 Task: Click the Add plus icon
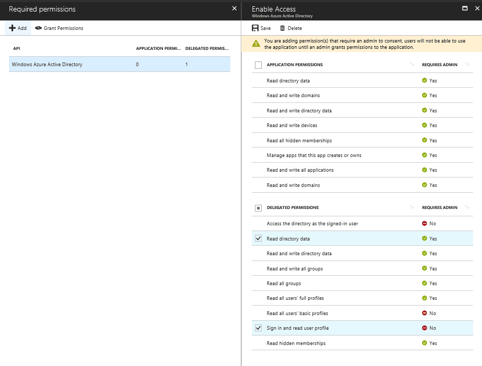click(12, 28)
